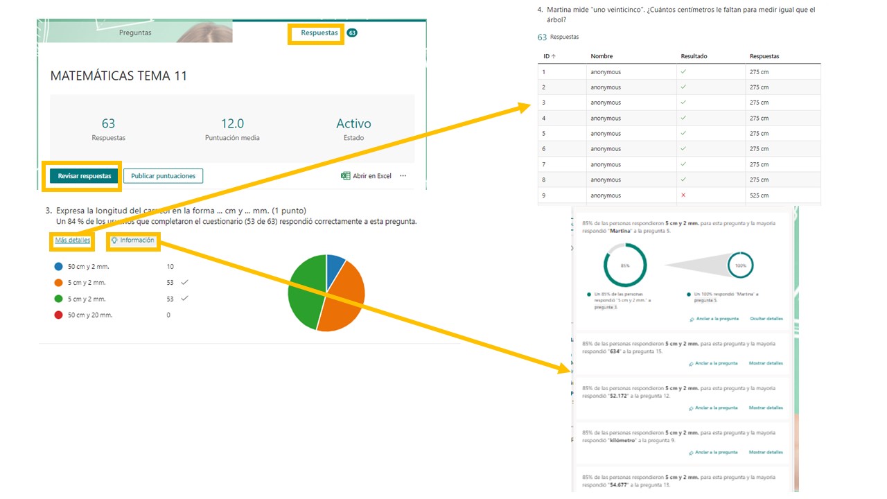The width and height of the screenshot is (887, 499).
Task: Open the three-dots more options menu
Action: 403,176
